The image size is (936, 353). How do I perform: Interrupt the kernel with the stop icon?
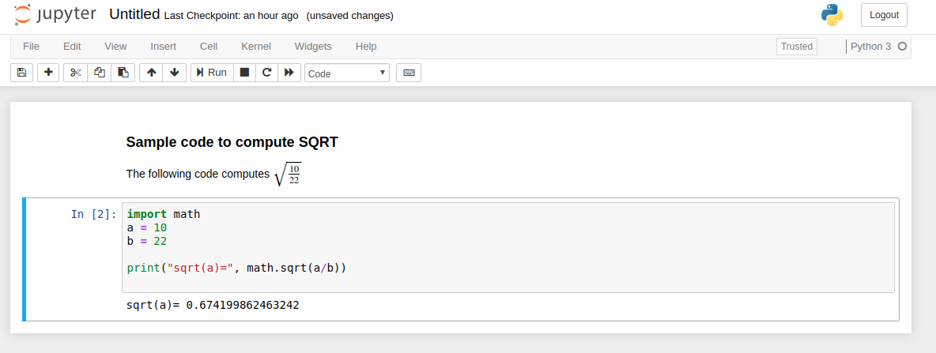point(245,73)
